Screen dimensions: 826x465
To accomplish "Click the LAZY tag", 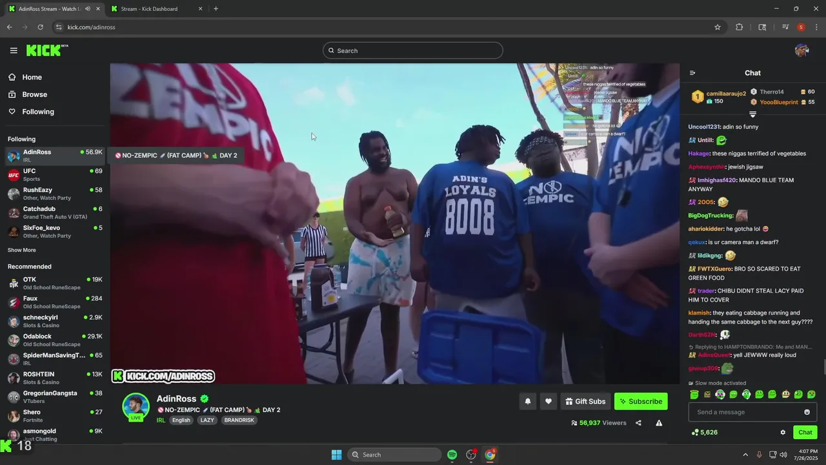I will click(x=207, y=420).
